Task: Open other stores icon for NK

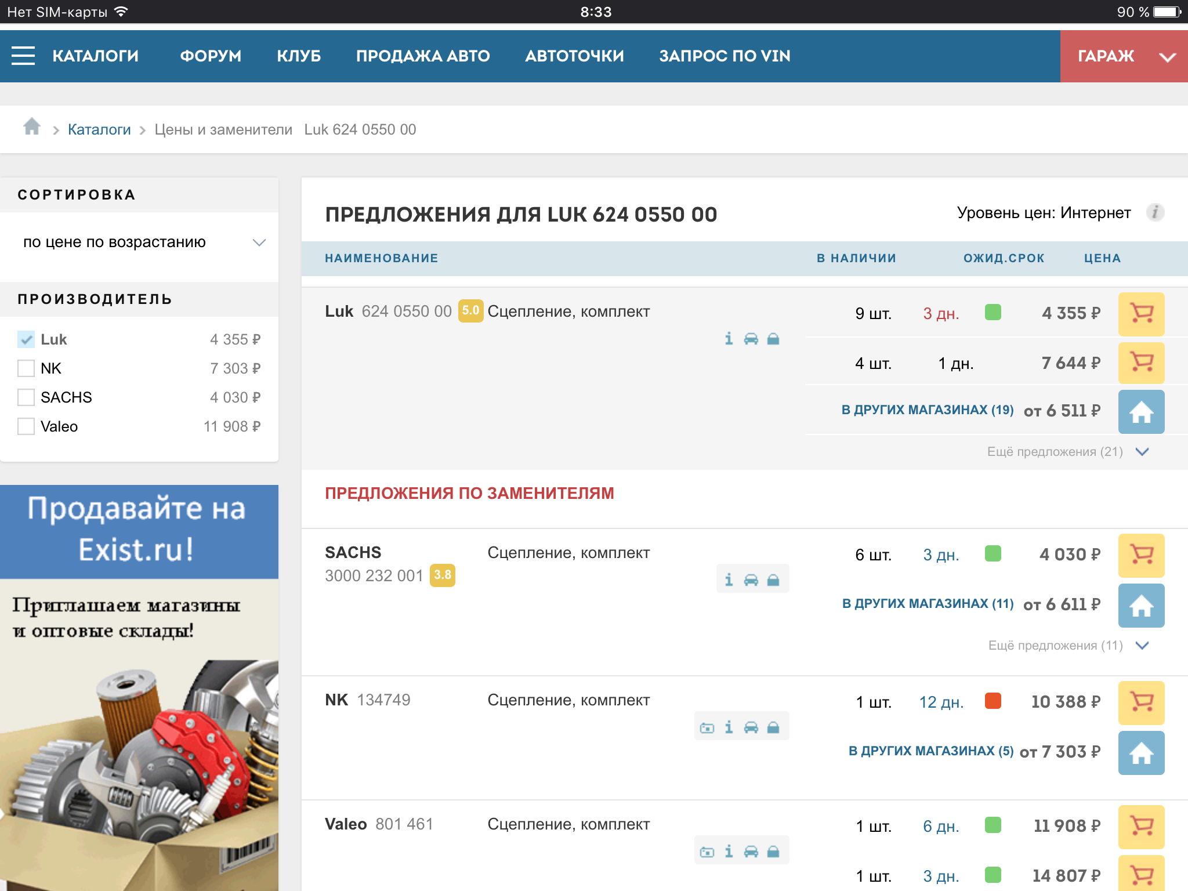Action: pos(1140,752)
